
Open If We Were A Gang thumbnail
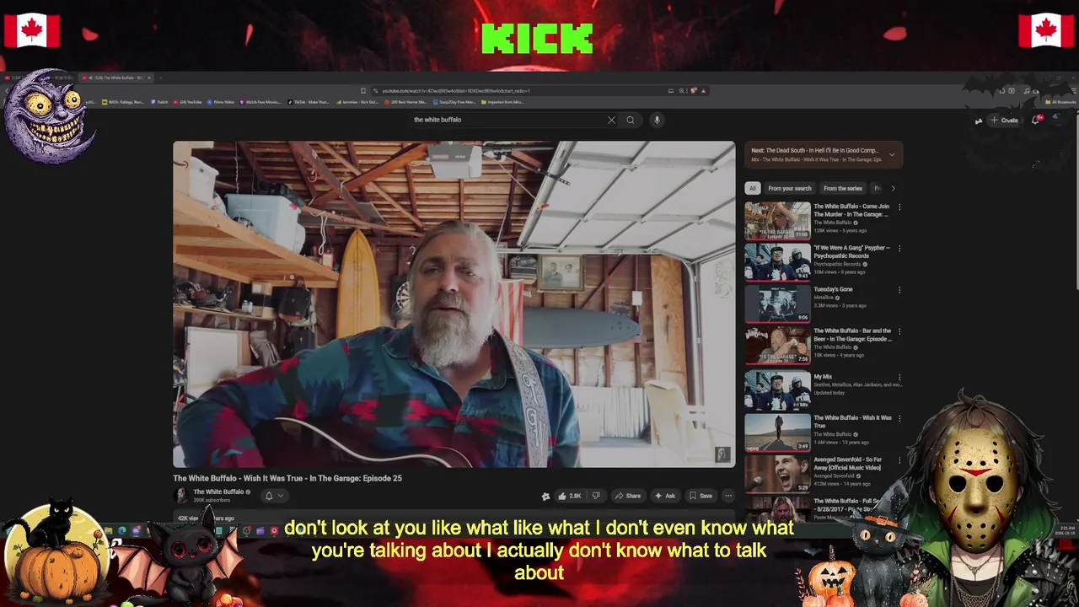(777, 263)
